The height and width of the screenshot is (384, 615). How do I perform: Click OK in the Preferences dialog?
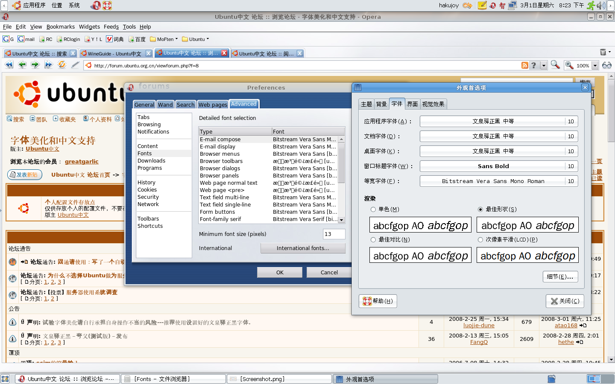(x=280, y=272)
